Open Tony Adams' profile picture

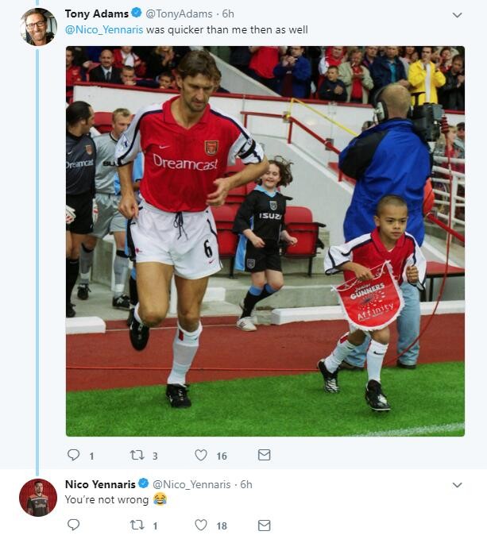pos(37,27)
